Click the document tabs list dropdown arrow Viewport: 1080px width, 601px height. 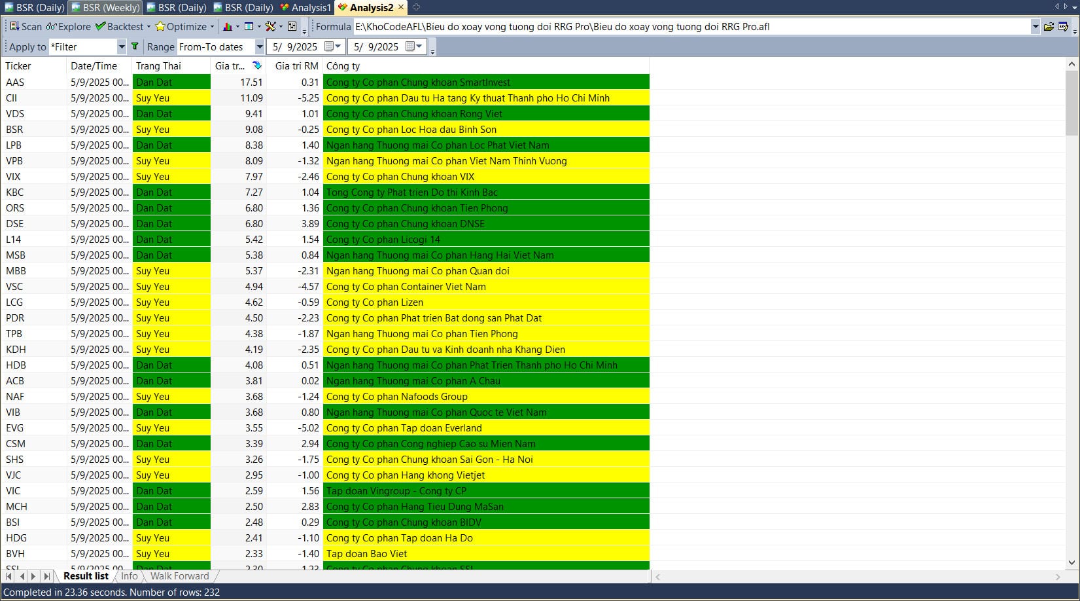click(x=1075, y=7)
